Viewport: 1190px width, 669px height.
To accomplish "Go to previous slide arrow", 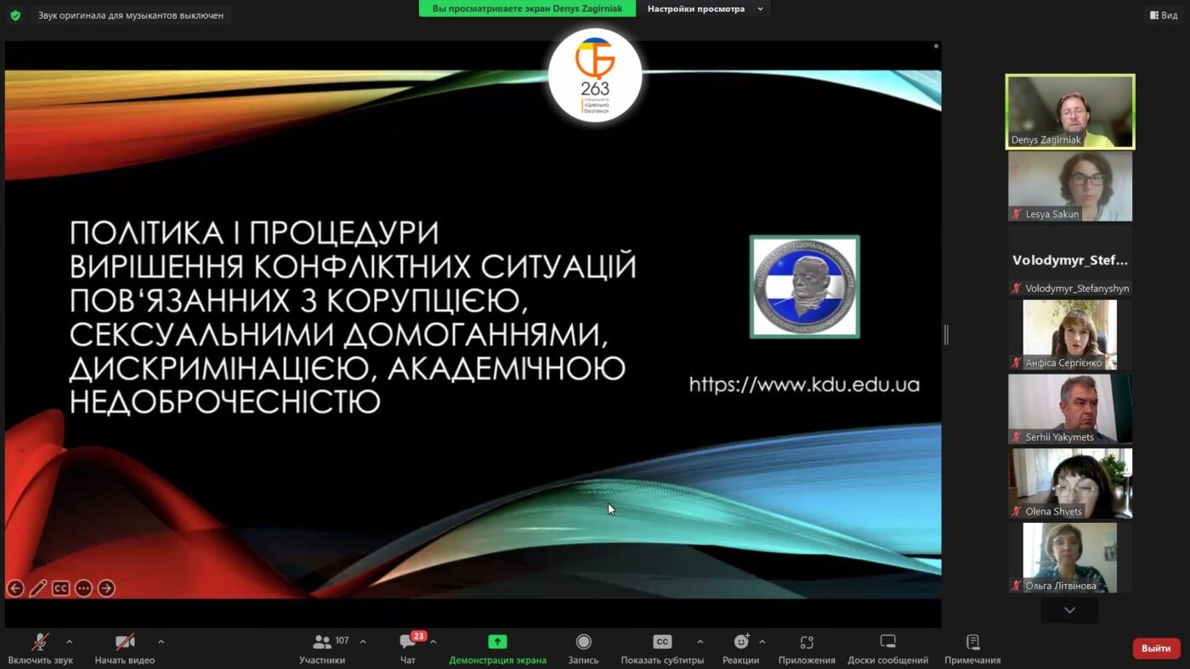I will tap(15, 587).
